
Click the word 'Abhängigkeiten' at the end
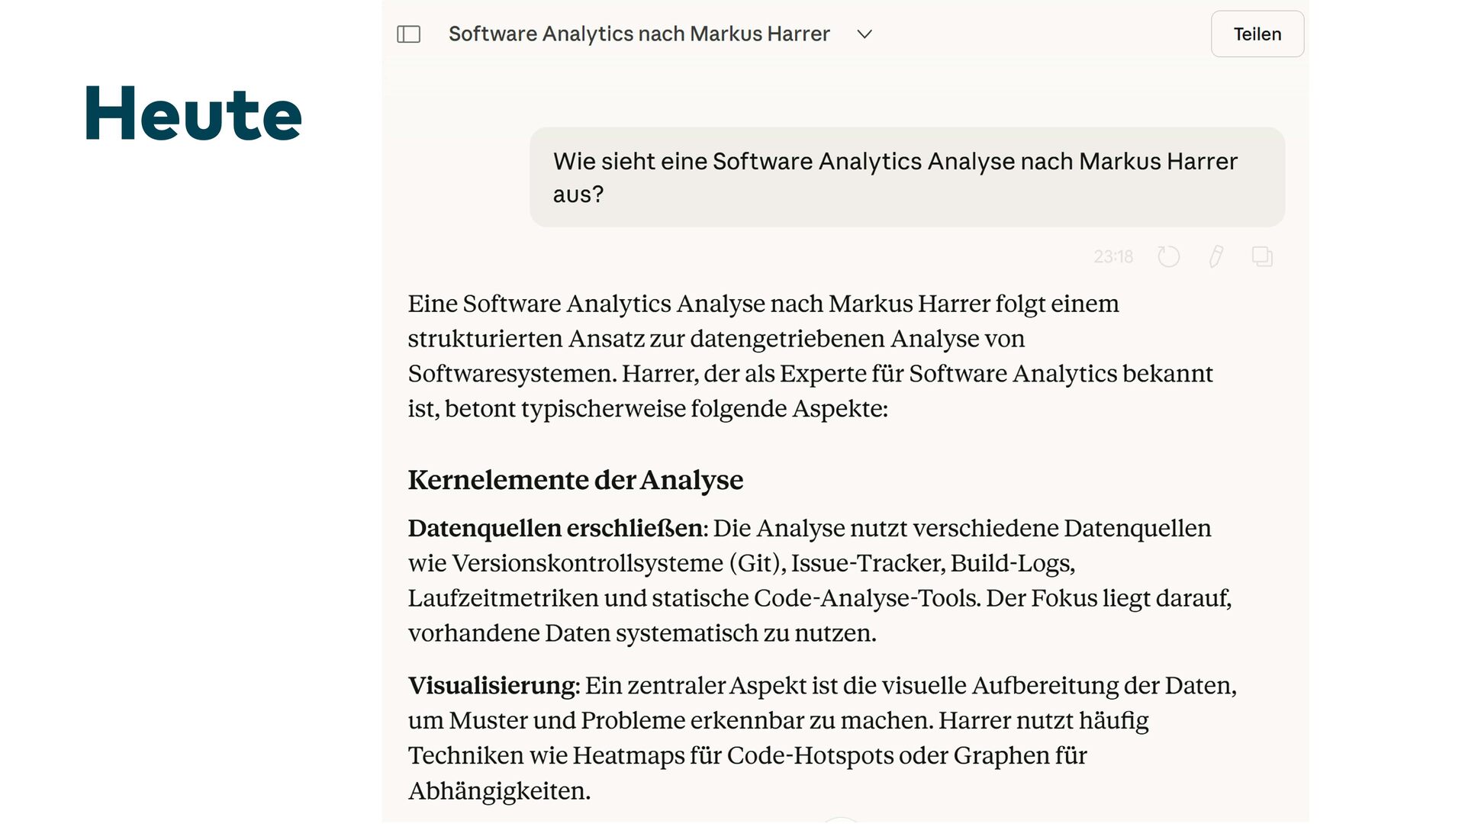pos(499,790)
